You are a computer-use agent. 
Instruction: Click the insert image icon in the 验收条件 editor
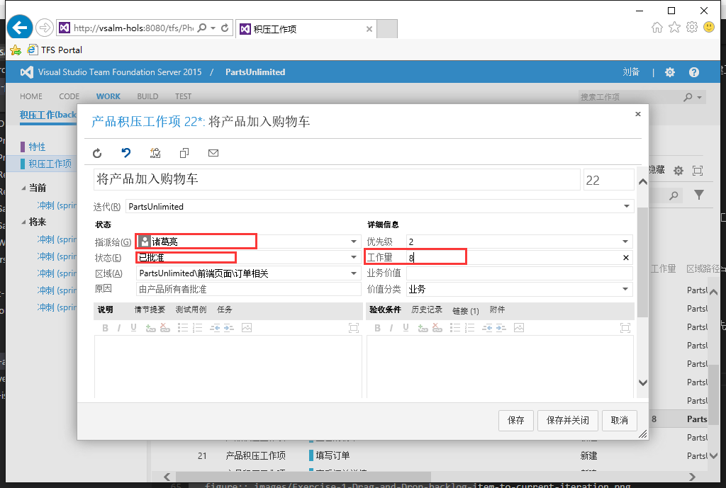point(519,328)
